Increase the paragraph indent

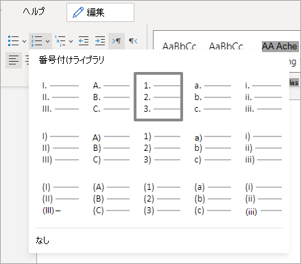tap(100, 41)
